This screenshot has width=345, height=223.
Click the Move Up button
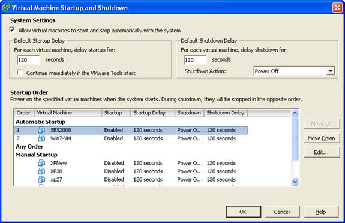[322, 124]
